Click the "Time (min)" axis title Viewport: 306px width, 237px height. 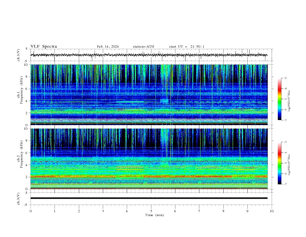point(155,215)
